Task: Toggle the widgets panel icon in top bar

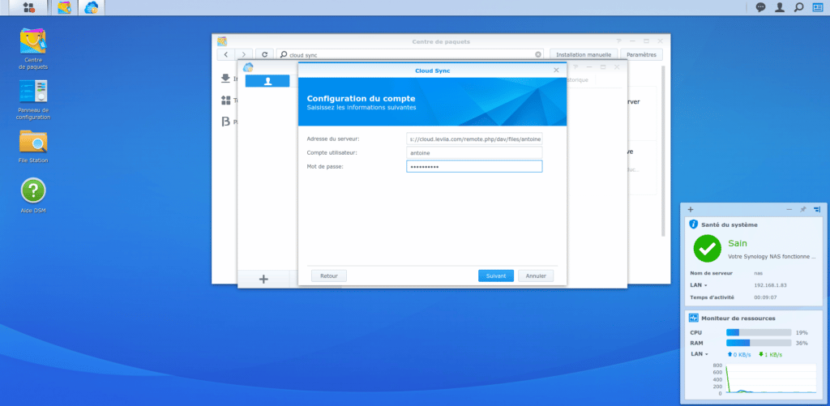Action: [x=818, y=7]
